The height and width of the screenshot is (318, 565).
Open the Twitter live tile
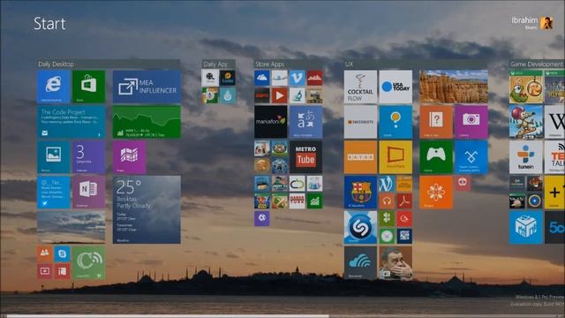click(x=53, y=193)
